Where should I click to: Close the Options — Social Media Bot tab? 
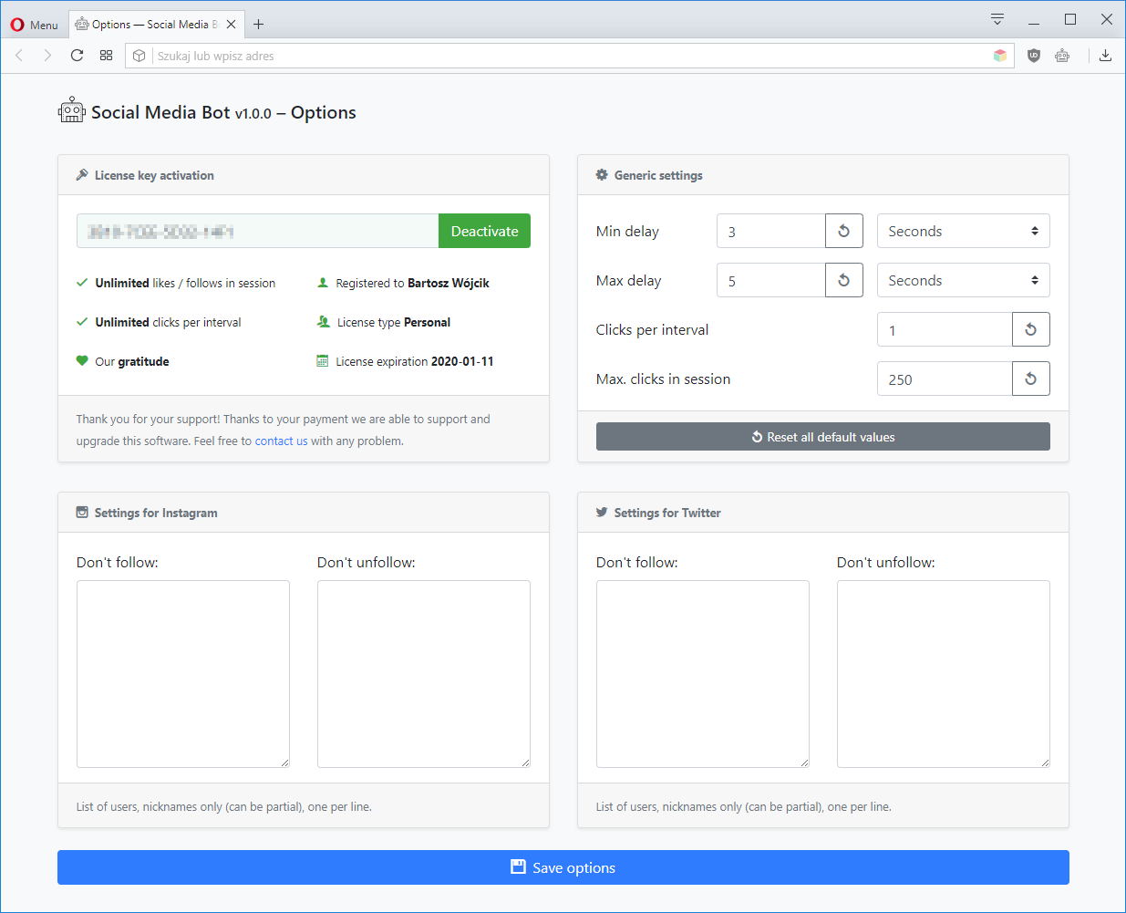(x=232, y=25)
